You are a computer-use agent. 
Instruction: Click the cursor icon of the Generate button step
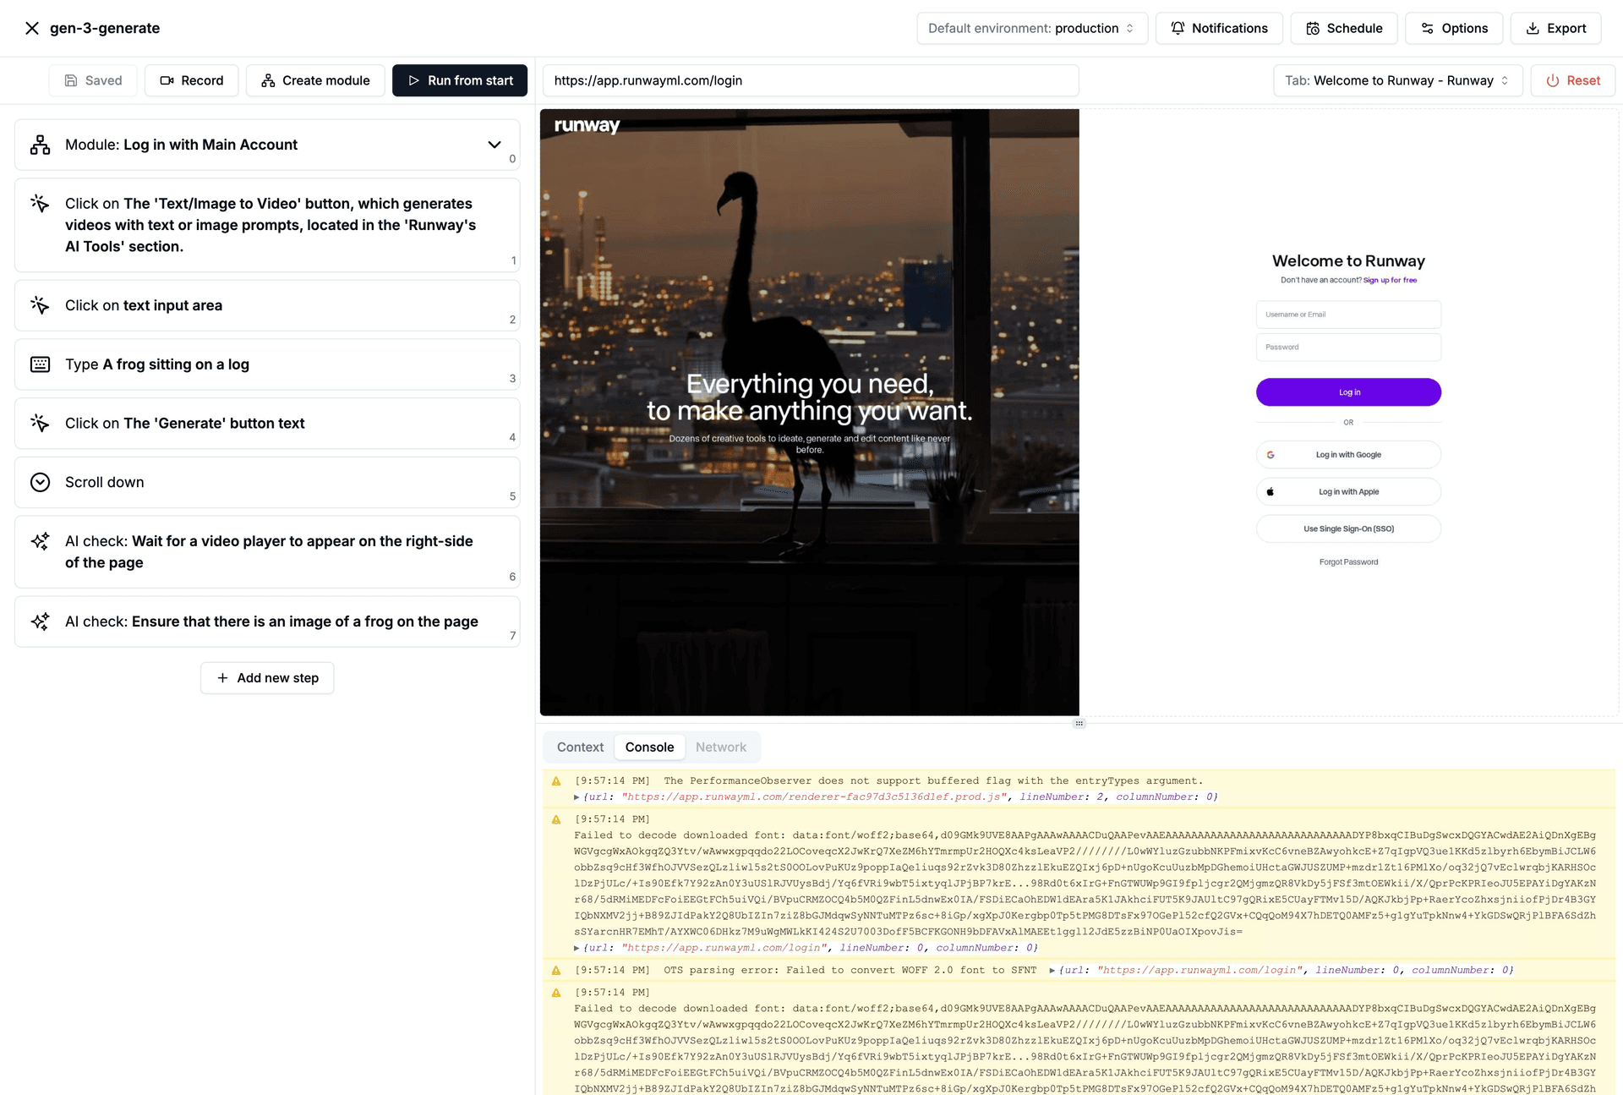(40, 422)
